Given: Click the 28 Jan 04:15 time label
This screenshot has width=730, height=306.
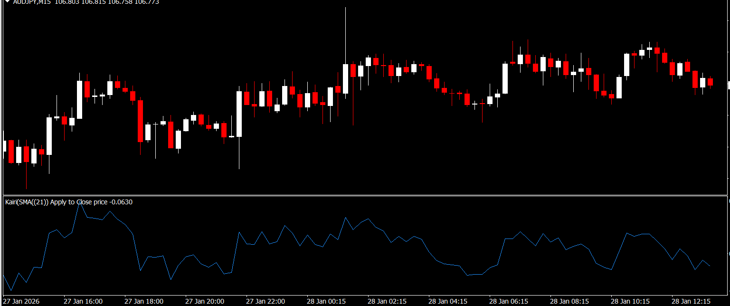Looking at the screenshot, I should coord(448,301).
